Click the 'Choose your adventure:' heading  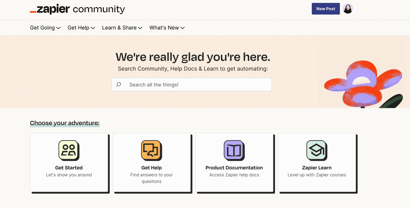pos(65,123)
